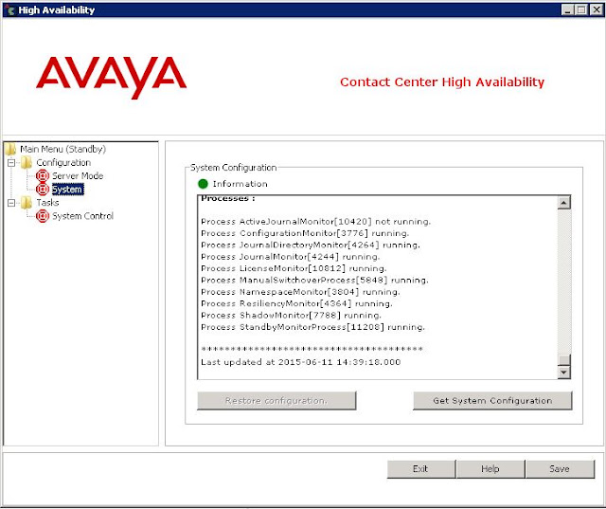Click the 'Process ShadowMonitor[7788] running' line
Image resolution: width=606 pixels, height=509 pixels.
click(x=291, y=316)
